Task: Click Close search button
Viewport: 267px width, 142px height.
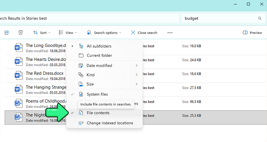Action: click(x=144, y=33)
